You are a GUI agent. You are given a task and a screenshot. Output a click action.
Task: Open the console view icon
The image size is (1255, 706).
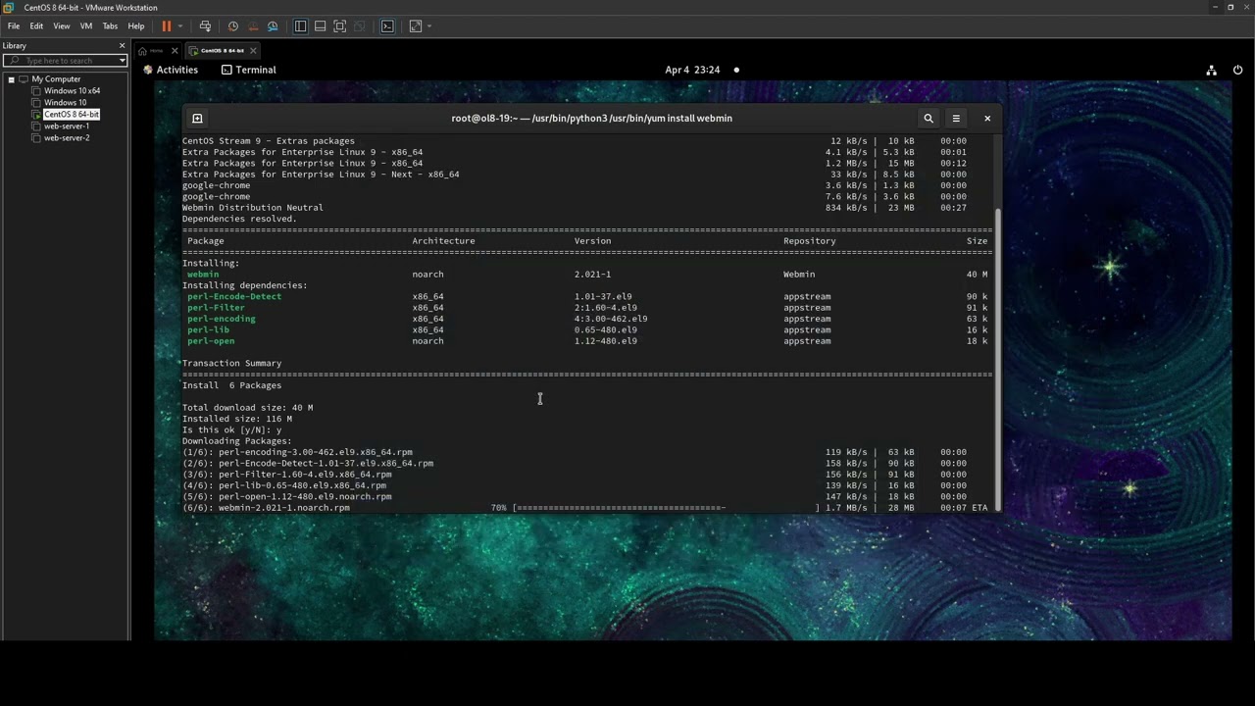[387, 26]
